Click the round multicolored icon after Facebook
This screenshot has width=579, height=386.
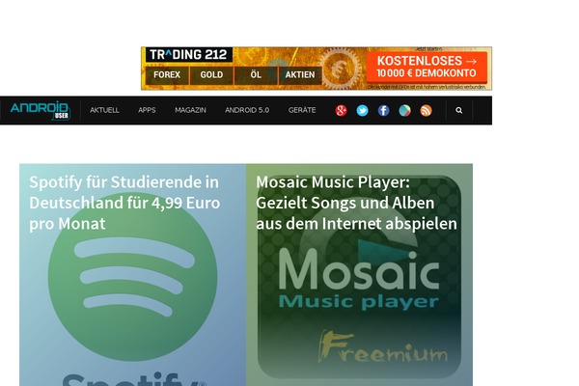click(404, 110)
